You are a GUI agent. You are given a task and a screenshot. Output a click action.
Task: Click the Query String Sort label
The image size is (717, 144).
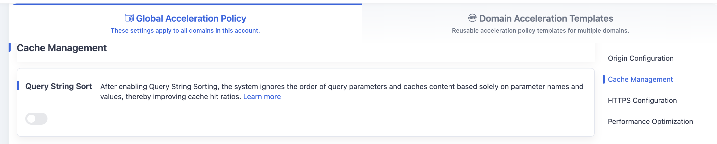59,86
